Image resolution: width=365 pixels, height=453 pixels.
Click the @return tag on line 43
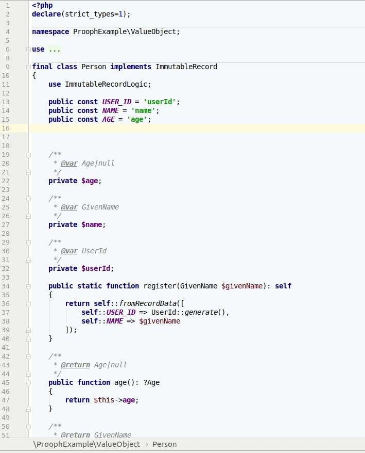pyautogui.click(x=75, y=365)
